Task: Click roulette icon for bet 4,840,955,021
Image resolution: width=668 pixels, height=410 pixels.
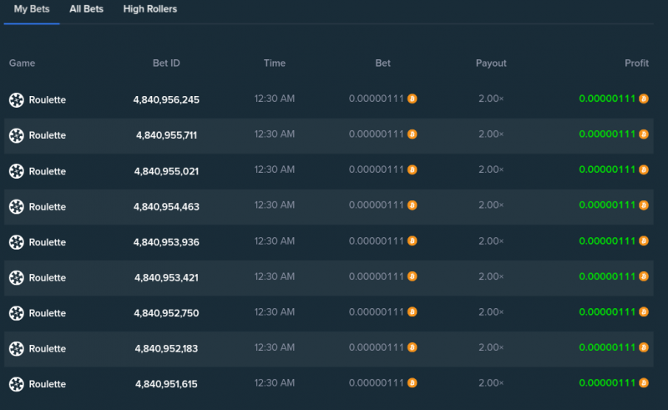Action: coord(17,171)
